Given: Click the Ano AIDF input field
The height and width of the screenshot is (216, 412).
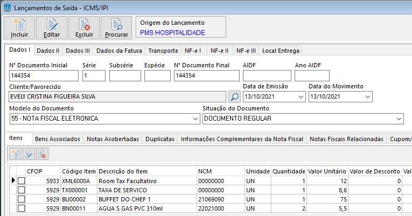Looking at the screenshot, I should 312,75.
